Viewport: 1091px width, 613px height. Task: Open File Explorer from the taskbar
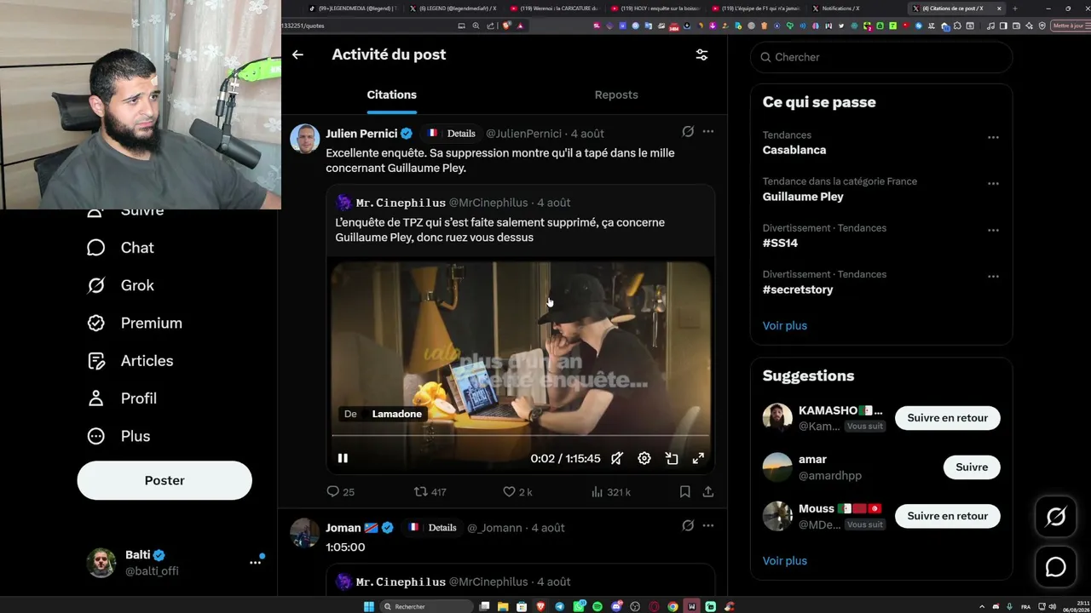point(504,606)
